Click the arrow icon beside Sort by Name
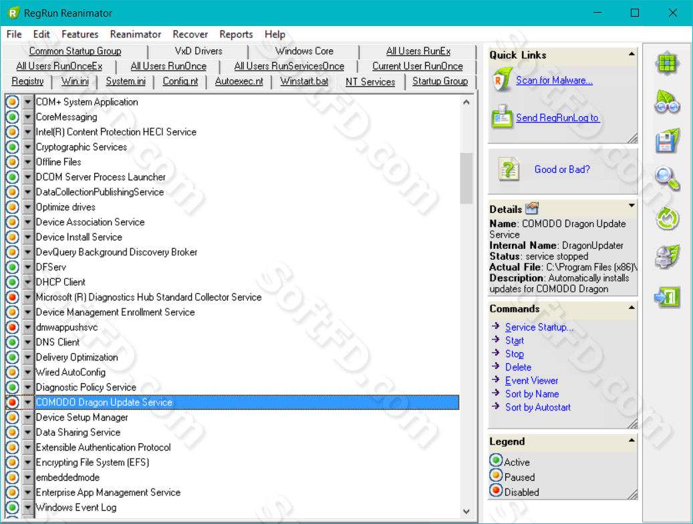This screenshot has width=693, height=524. [x=495, y=393]
